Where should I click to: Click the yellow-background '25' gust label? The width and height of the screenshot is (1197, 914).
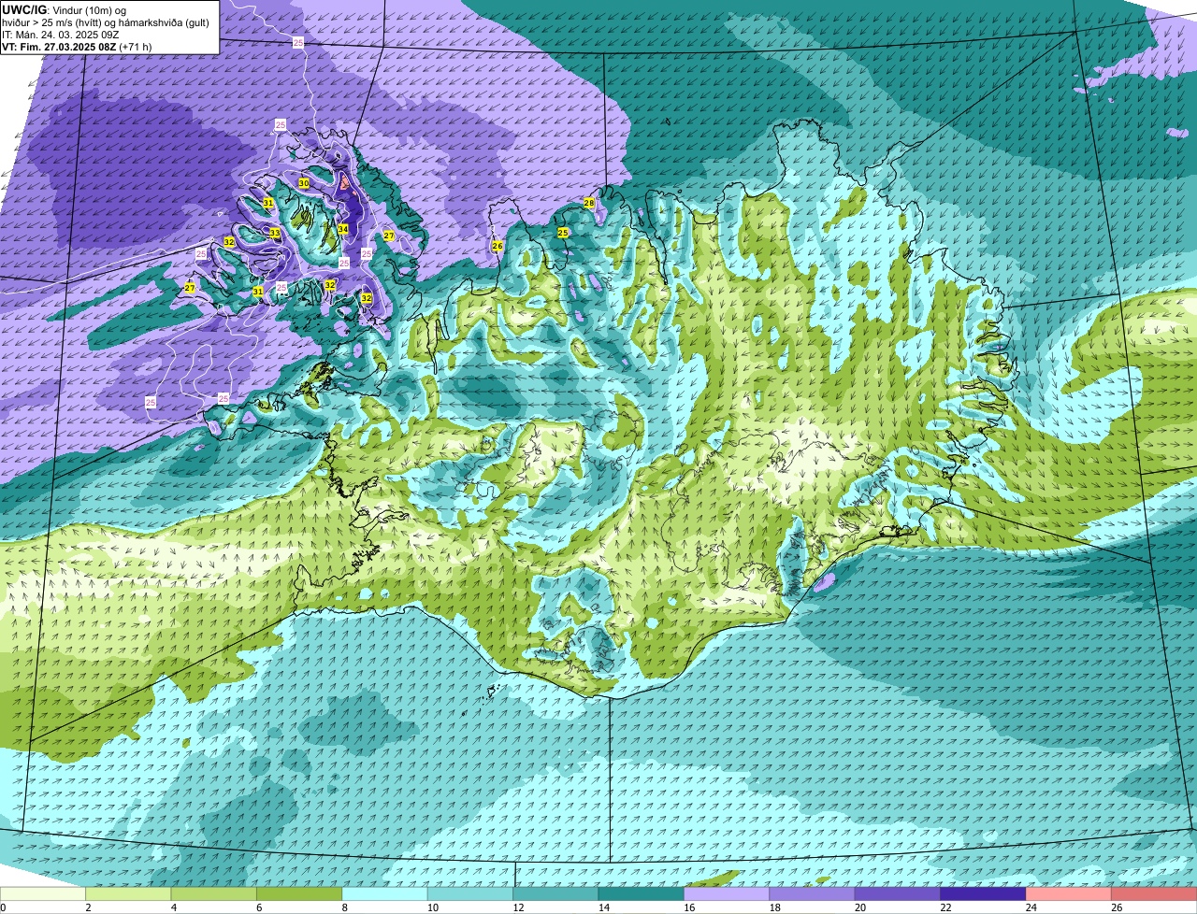(563, 233)
